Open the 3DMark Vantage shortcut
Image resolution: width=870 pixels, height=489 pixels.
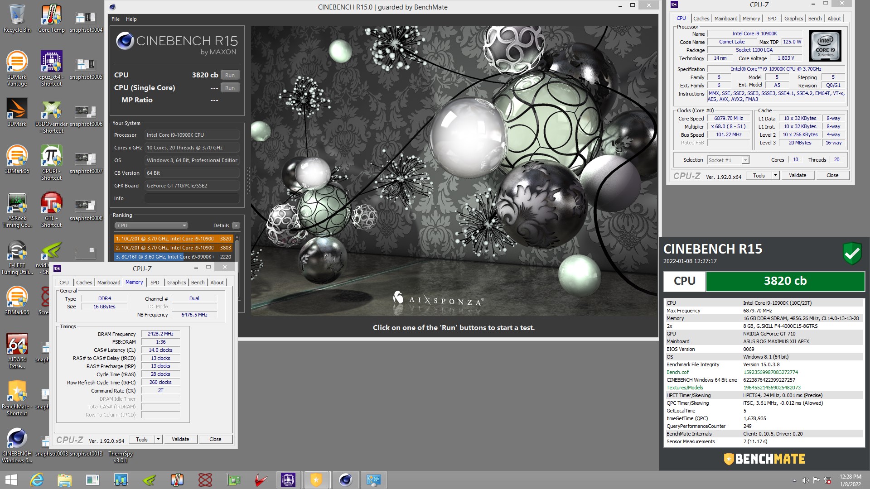click(x=17, y=69)
